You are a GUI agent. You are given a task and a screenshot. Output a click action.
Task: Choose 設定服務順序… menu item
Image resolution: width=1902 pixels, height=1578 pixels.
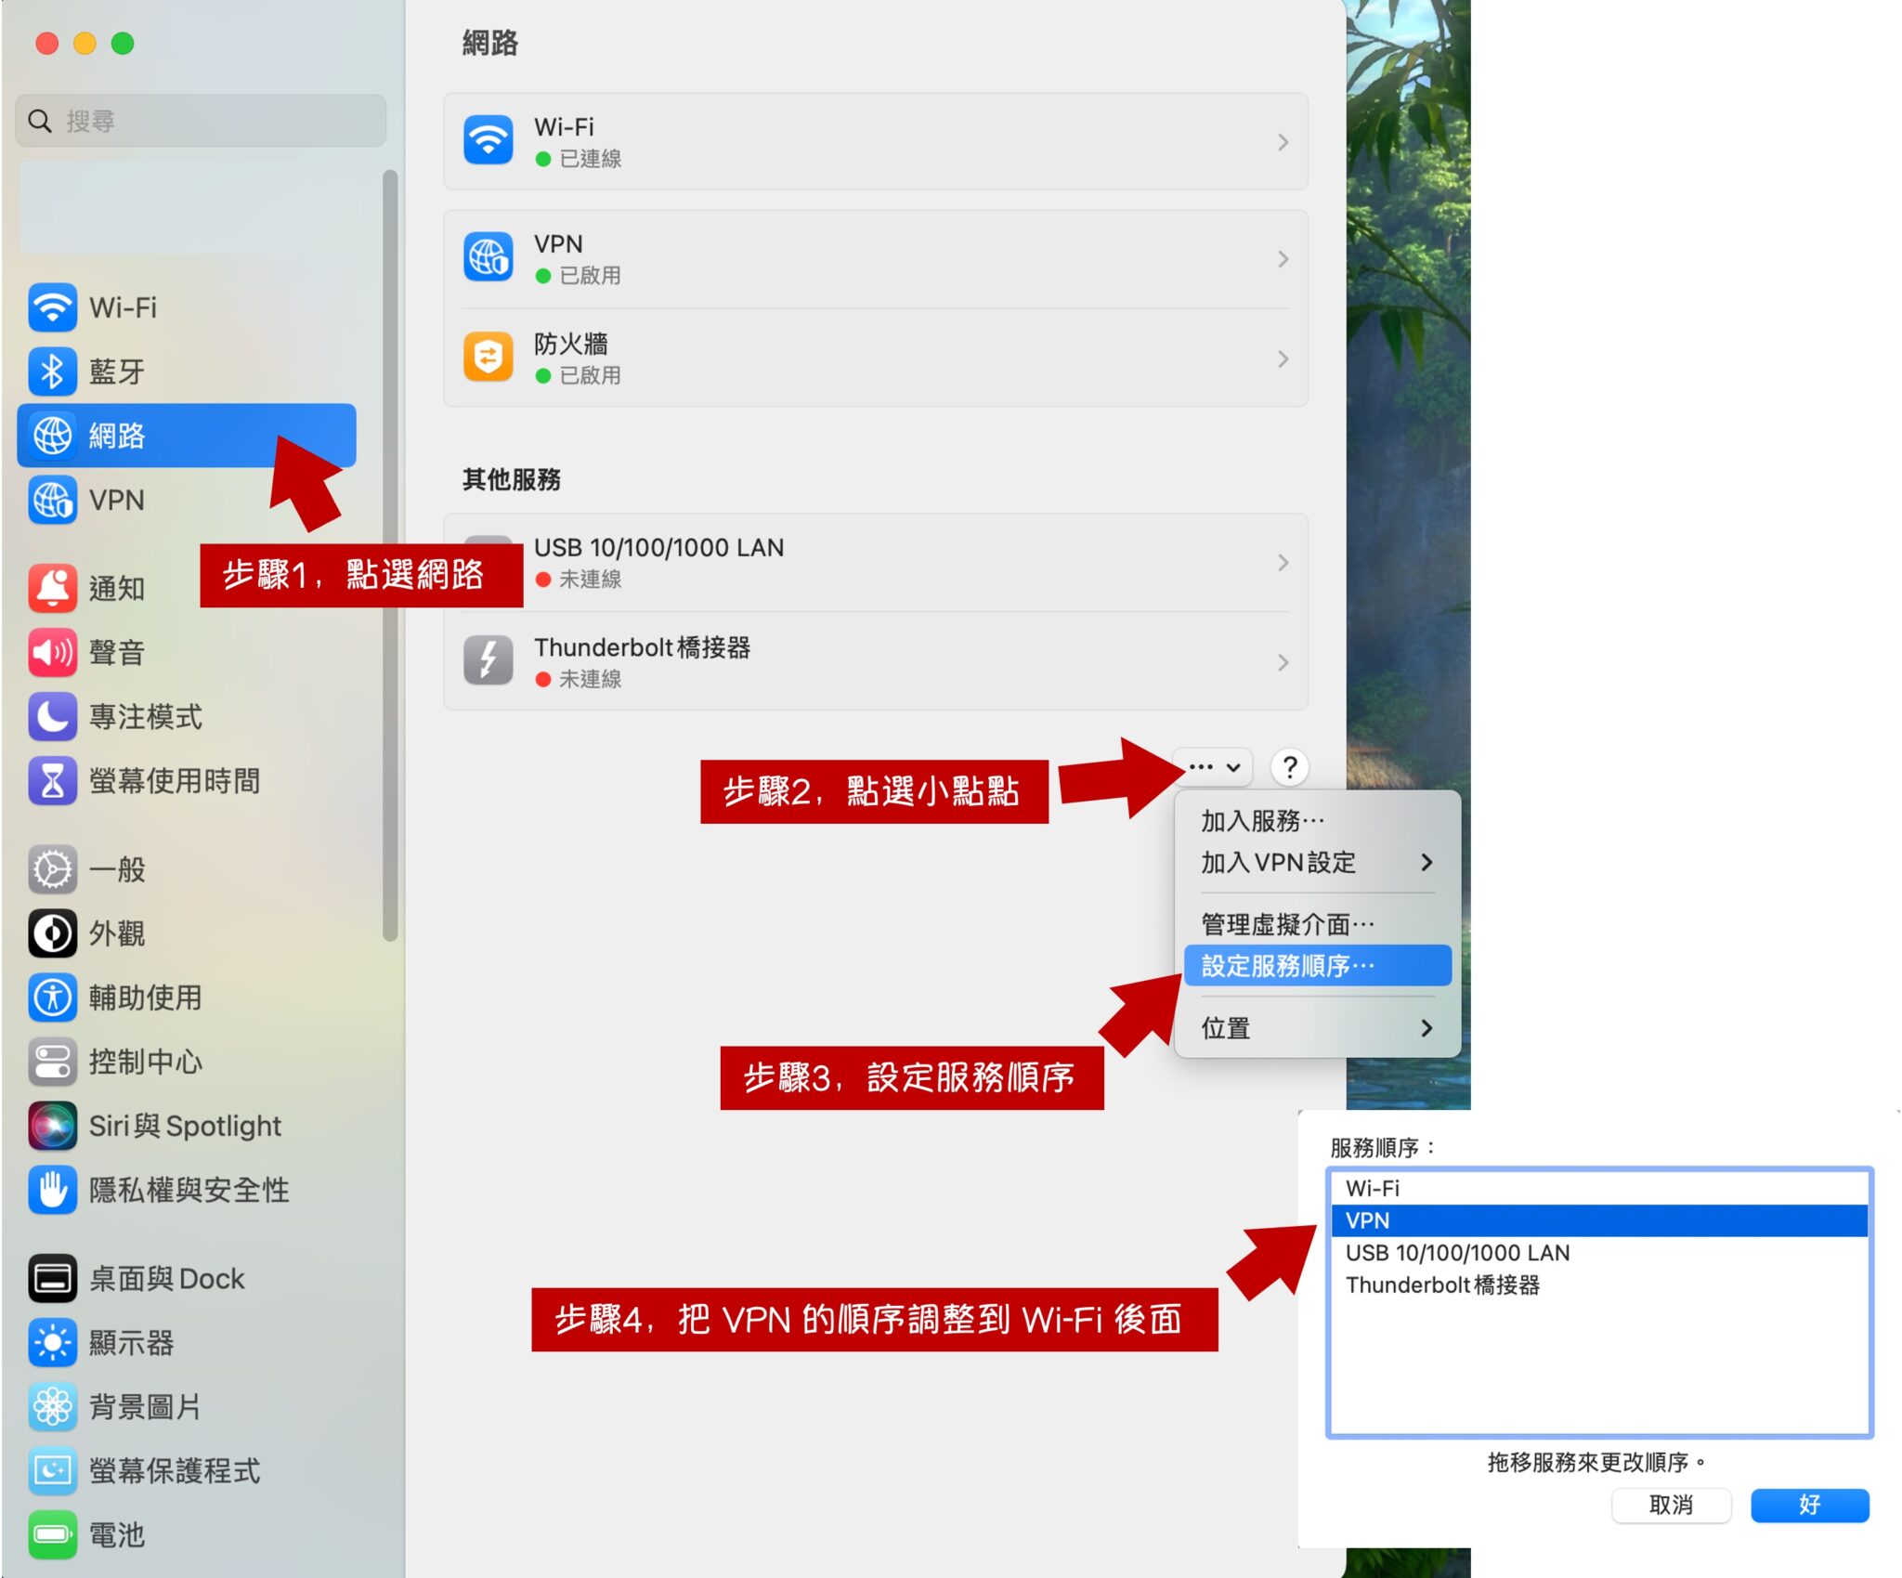pos(1317,966)
